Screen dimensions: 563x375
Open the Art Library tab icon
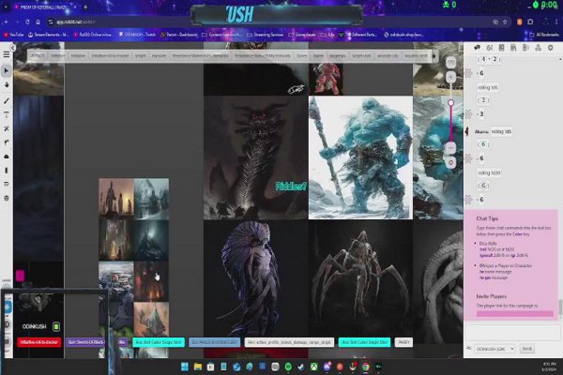click(x=490, y=48)
